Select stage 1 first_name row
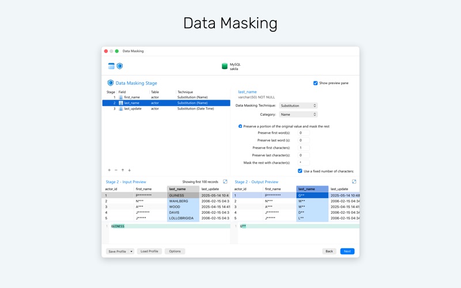The height and width of the screenshot is (288, 461). (x=166, y=97)
